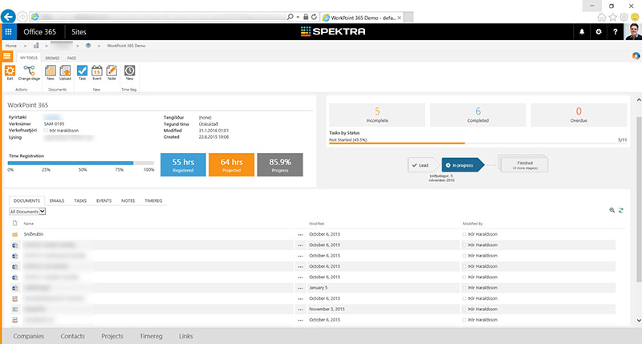Click the orange Tasks by Status bar

tap(396, 144)
